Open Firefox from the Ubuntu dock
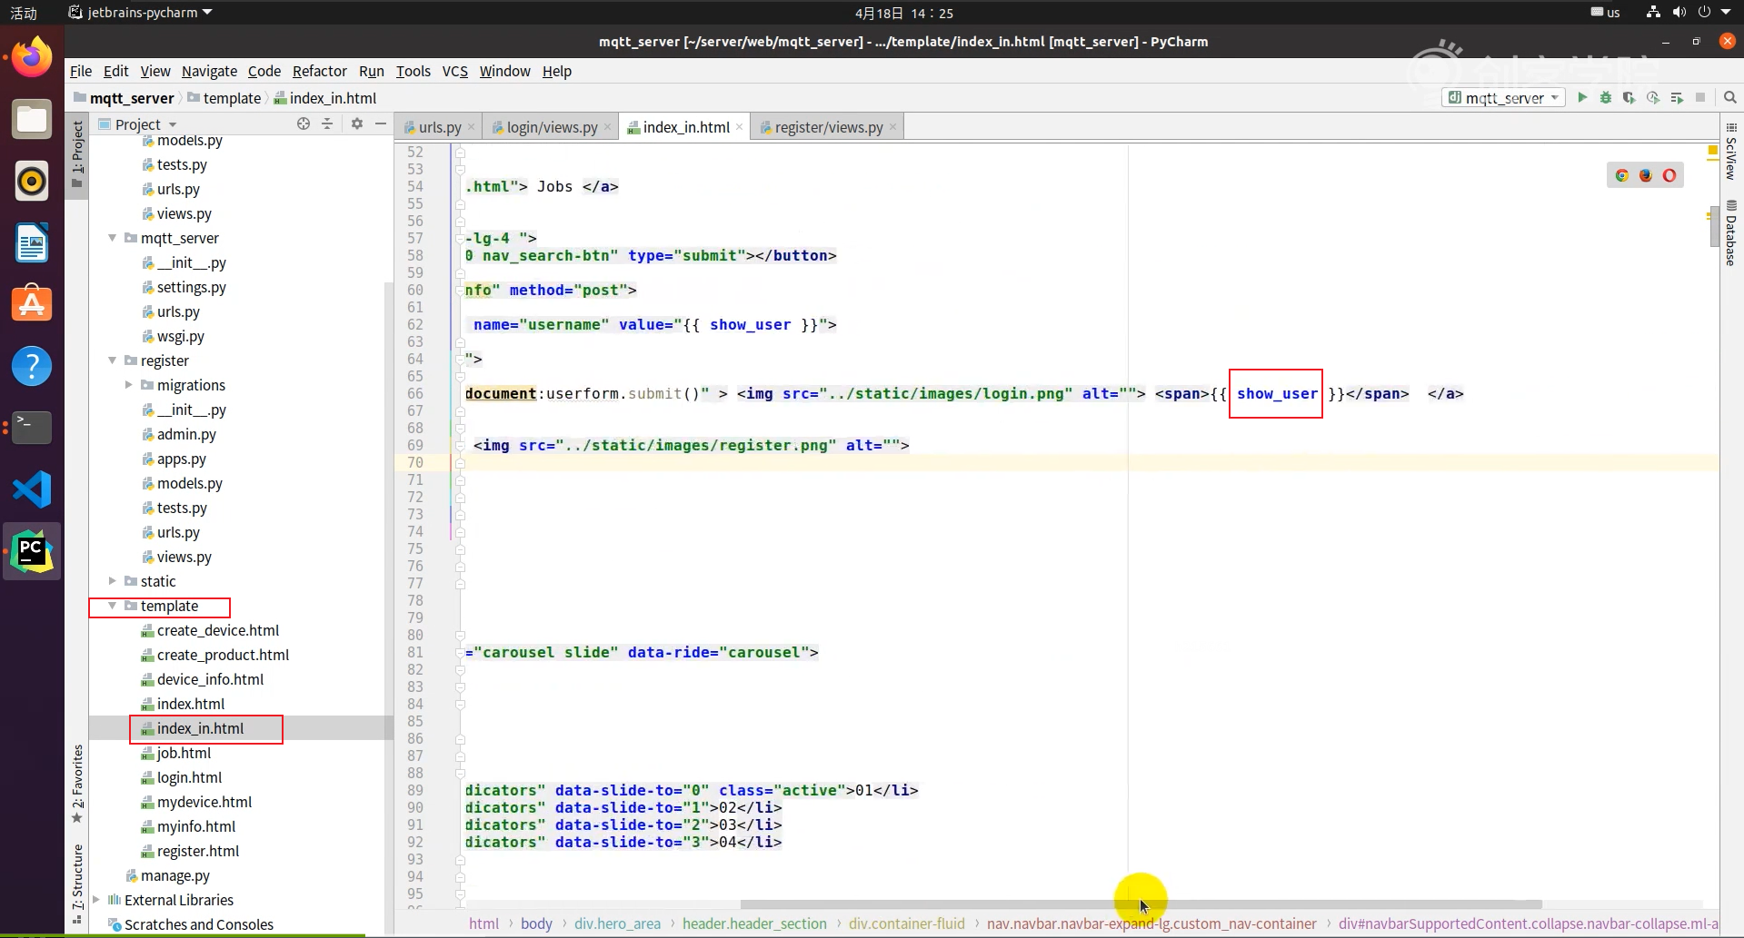This screenshot has height=938, width=1744. [x=32, y=58]
